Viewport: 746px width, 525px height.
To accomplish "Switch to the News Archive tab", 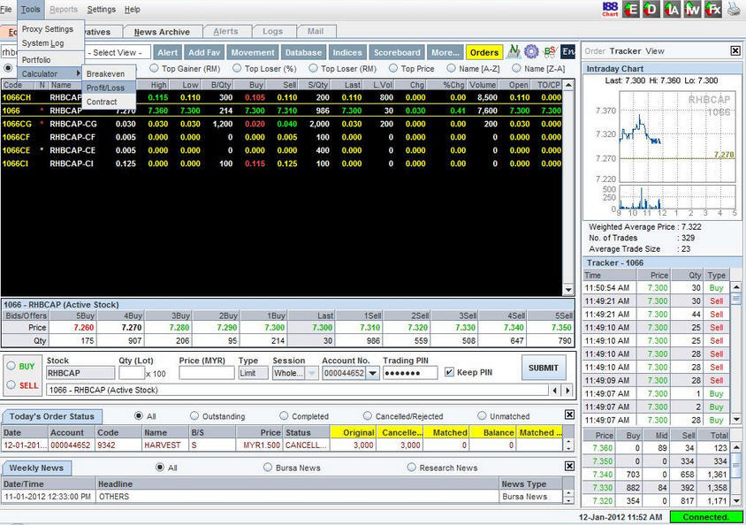I will 162,30.
